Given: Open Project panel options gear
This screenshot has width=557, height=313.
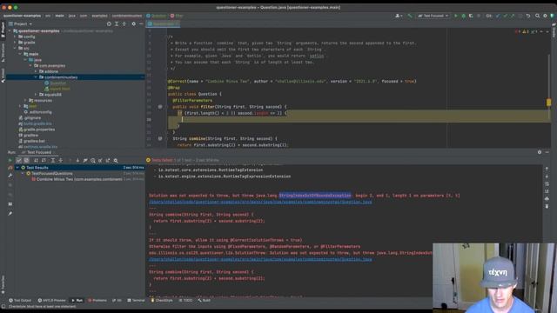Looking at the screenshot, I should 133,23.
